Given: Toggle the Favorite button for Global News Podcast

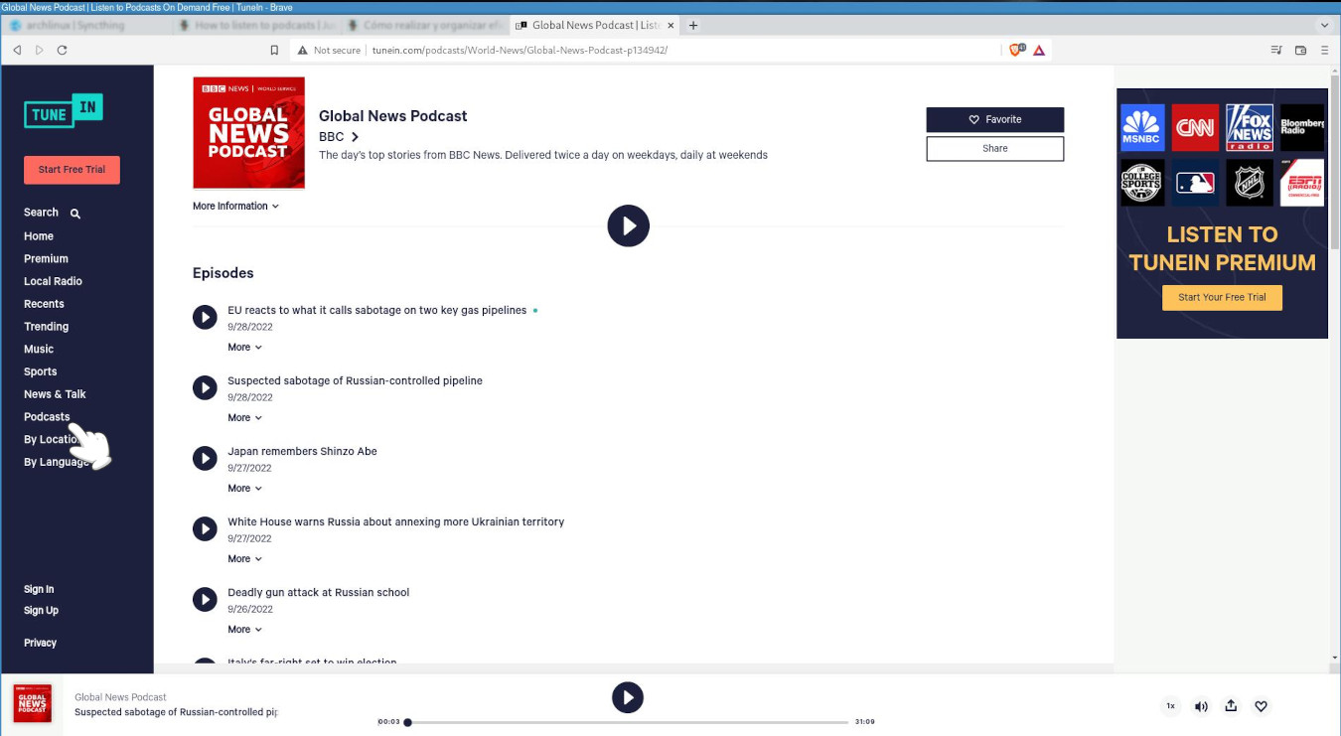Looking at the screenshot, I should coord(994,119).
